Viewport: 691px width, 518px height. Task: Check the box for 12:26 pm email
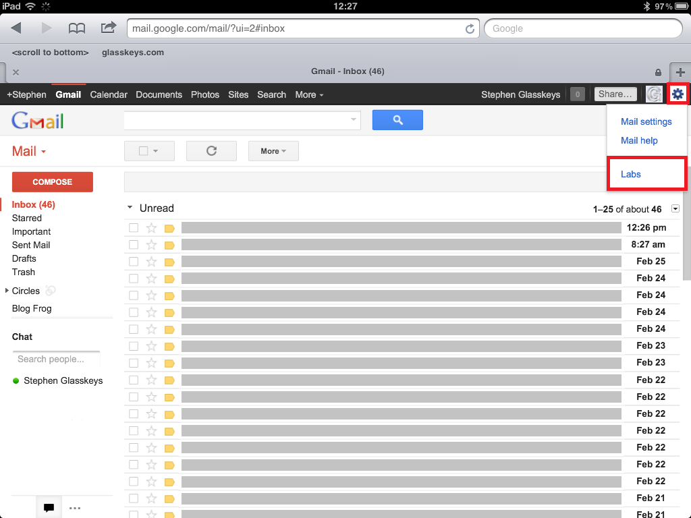(x=134, y=228)
